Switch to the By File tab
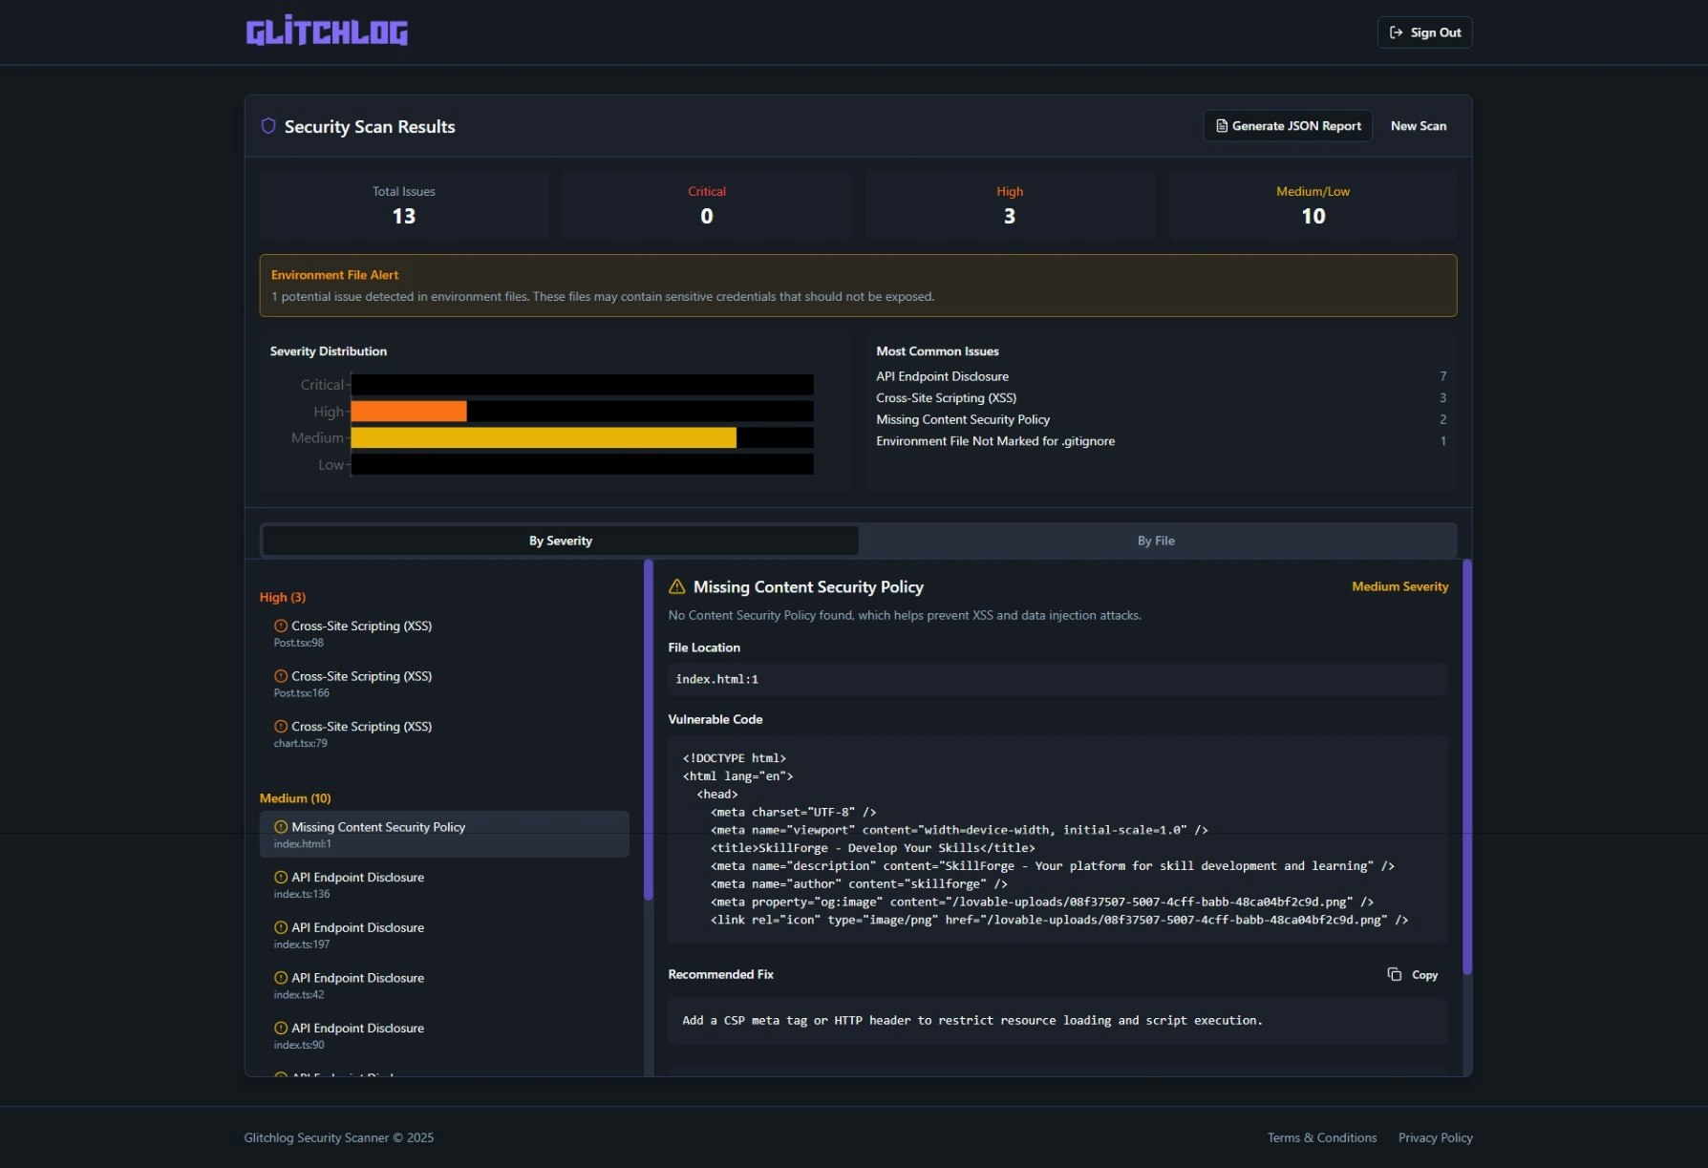 [x=1156, y=540]
